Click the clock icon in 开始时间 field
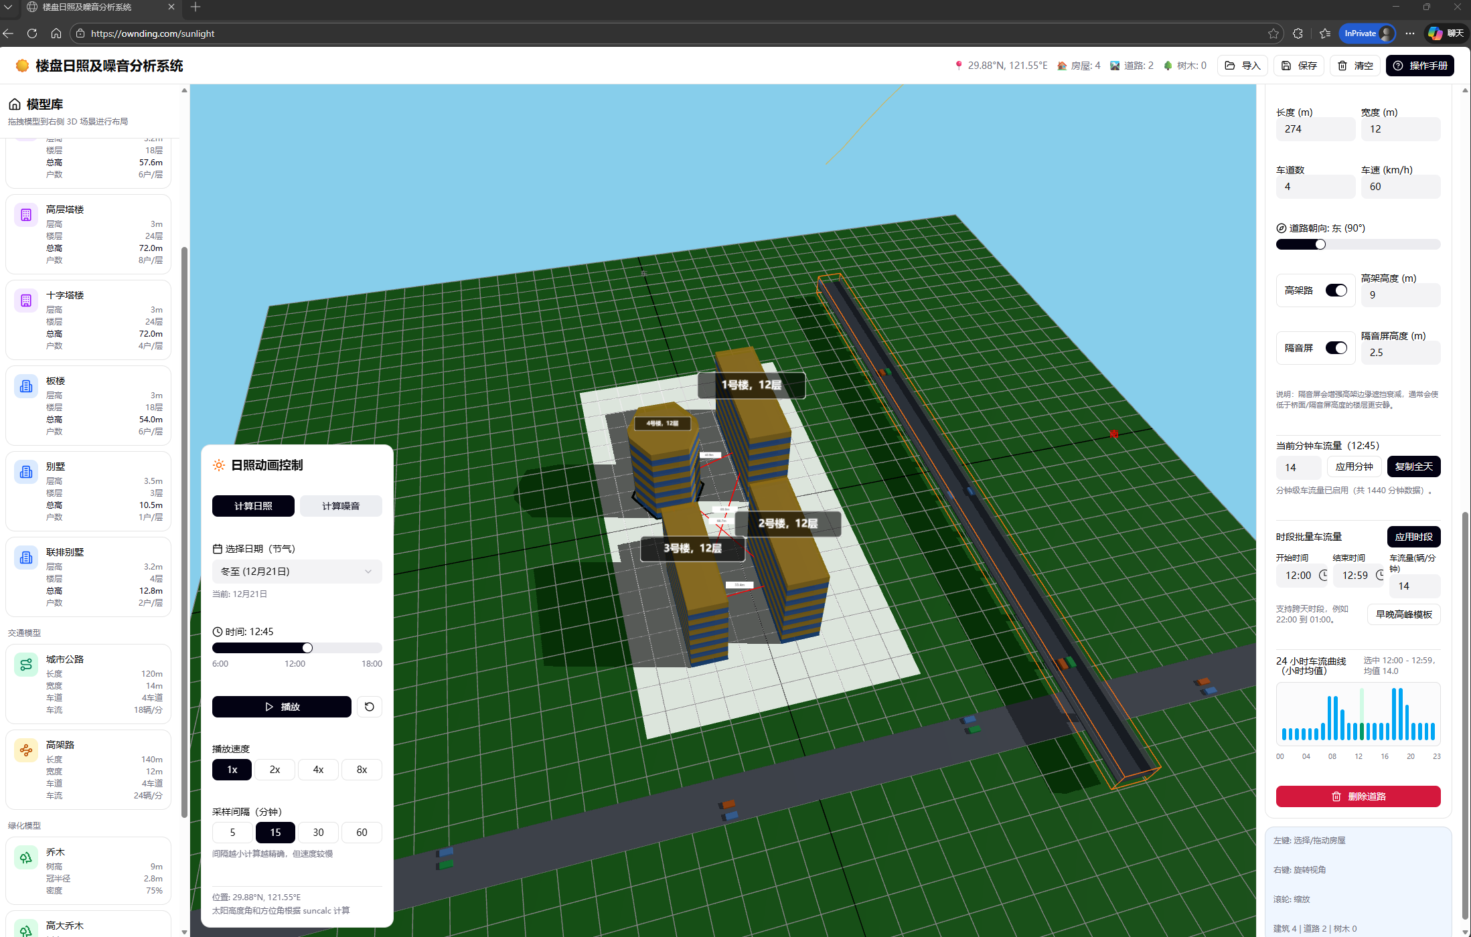Viewport: 1471px width, 937px height. point(1323,575)
